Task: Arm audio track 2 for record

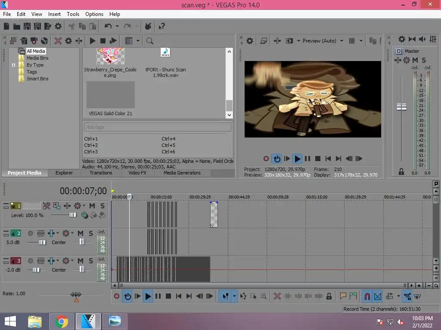Action: tap(31, 233)
